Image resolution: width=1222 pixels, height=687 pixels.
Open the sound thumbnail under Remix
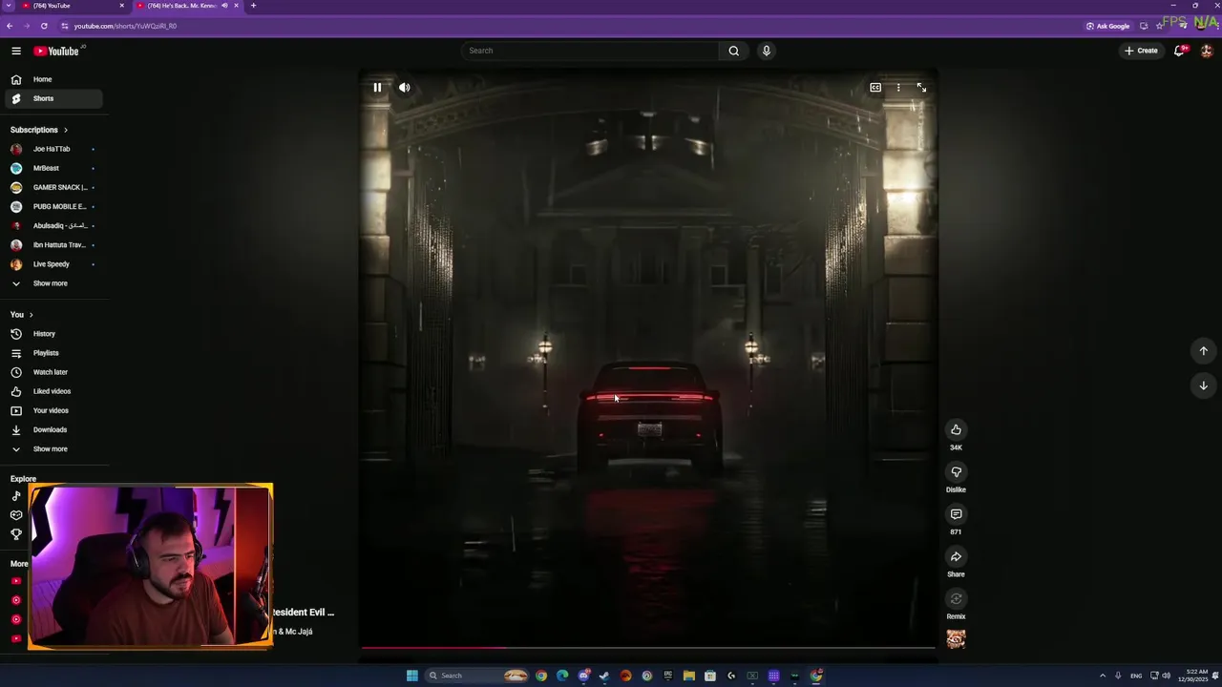pos(956,639)
